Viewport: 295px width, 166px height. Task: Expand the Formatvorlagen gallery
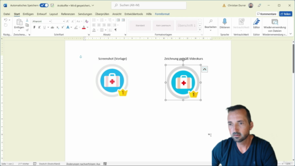click(200, 30)
